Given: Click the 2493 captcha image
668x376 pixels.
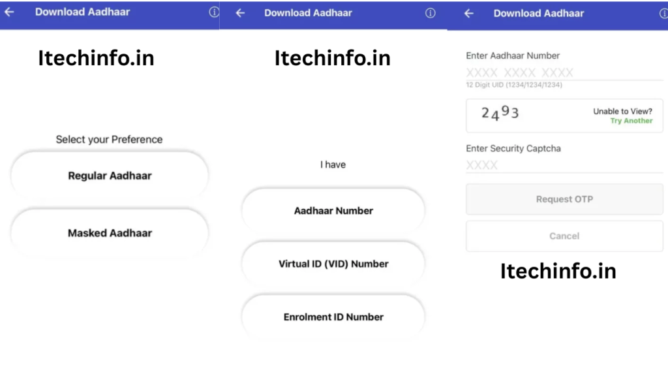Looking at the screenshot, I should pyautogui.click(x=500, y=113).
